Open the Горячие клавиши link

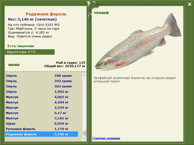pos(106,138)
